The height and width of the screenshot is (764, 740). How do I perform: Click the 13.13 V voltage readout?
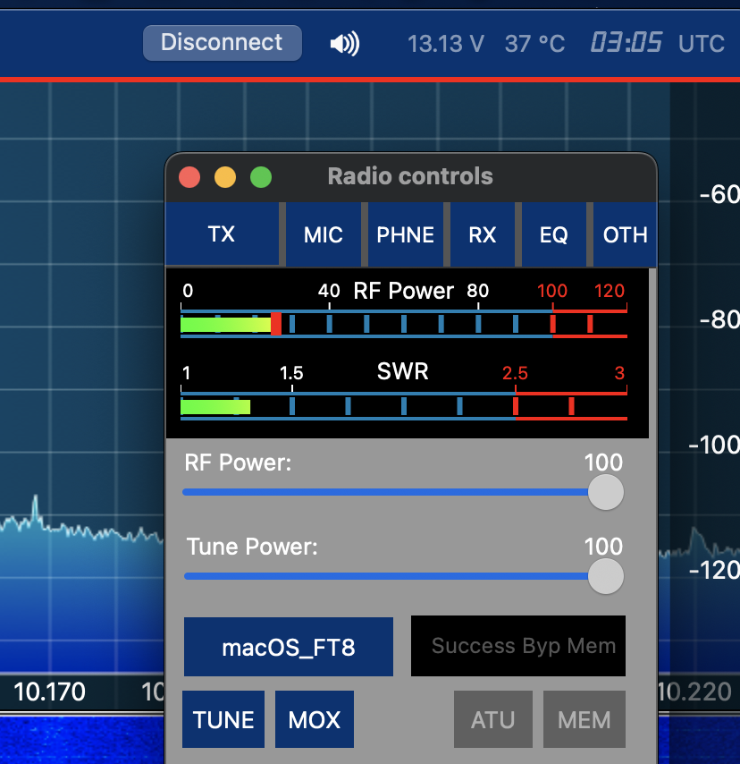445,44
